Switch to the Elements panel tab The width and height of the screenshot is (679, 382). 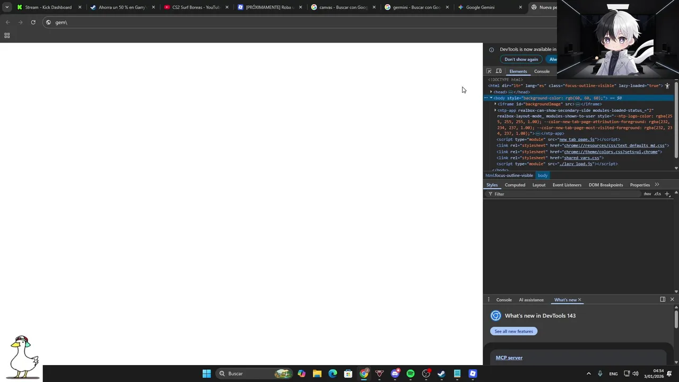(518, 72)
